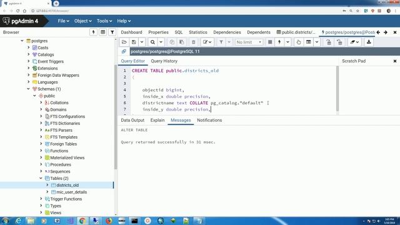Select Foreign Data Wrappers in tree
The height and width of the screenshot is (225, 400).
(58, 75)
